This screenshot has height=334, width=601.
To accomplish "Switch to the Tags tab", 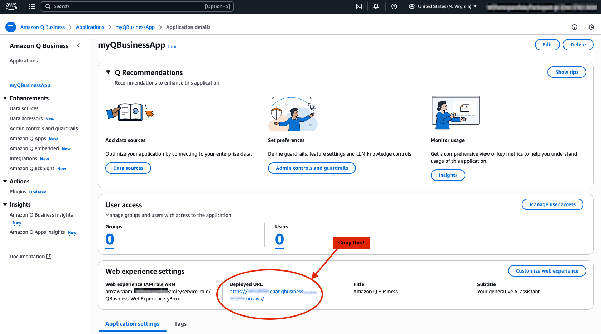I will tap(180, 324).
